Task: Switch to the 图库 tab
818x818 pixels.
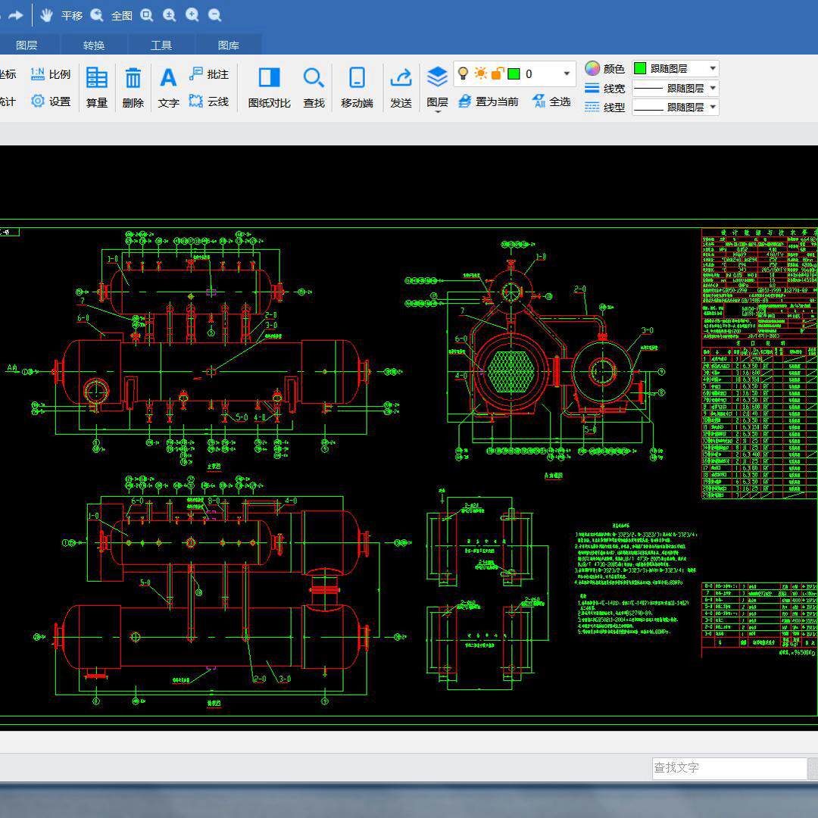Action: click(x=229, y=45)
